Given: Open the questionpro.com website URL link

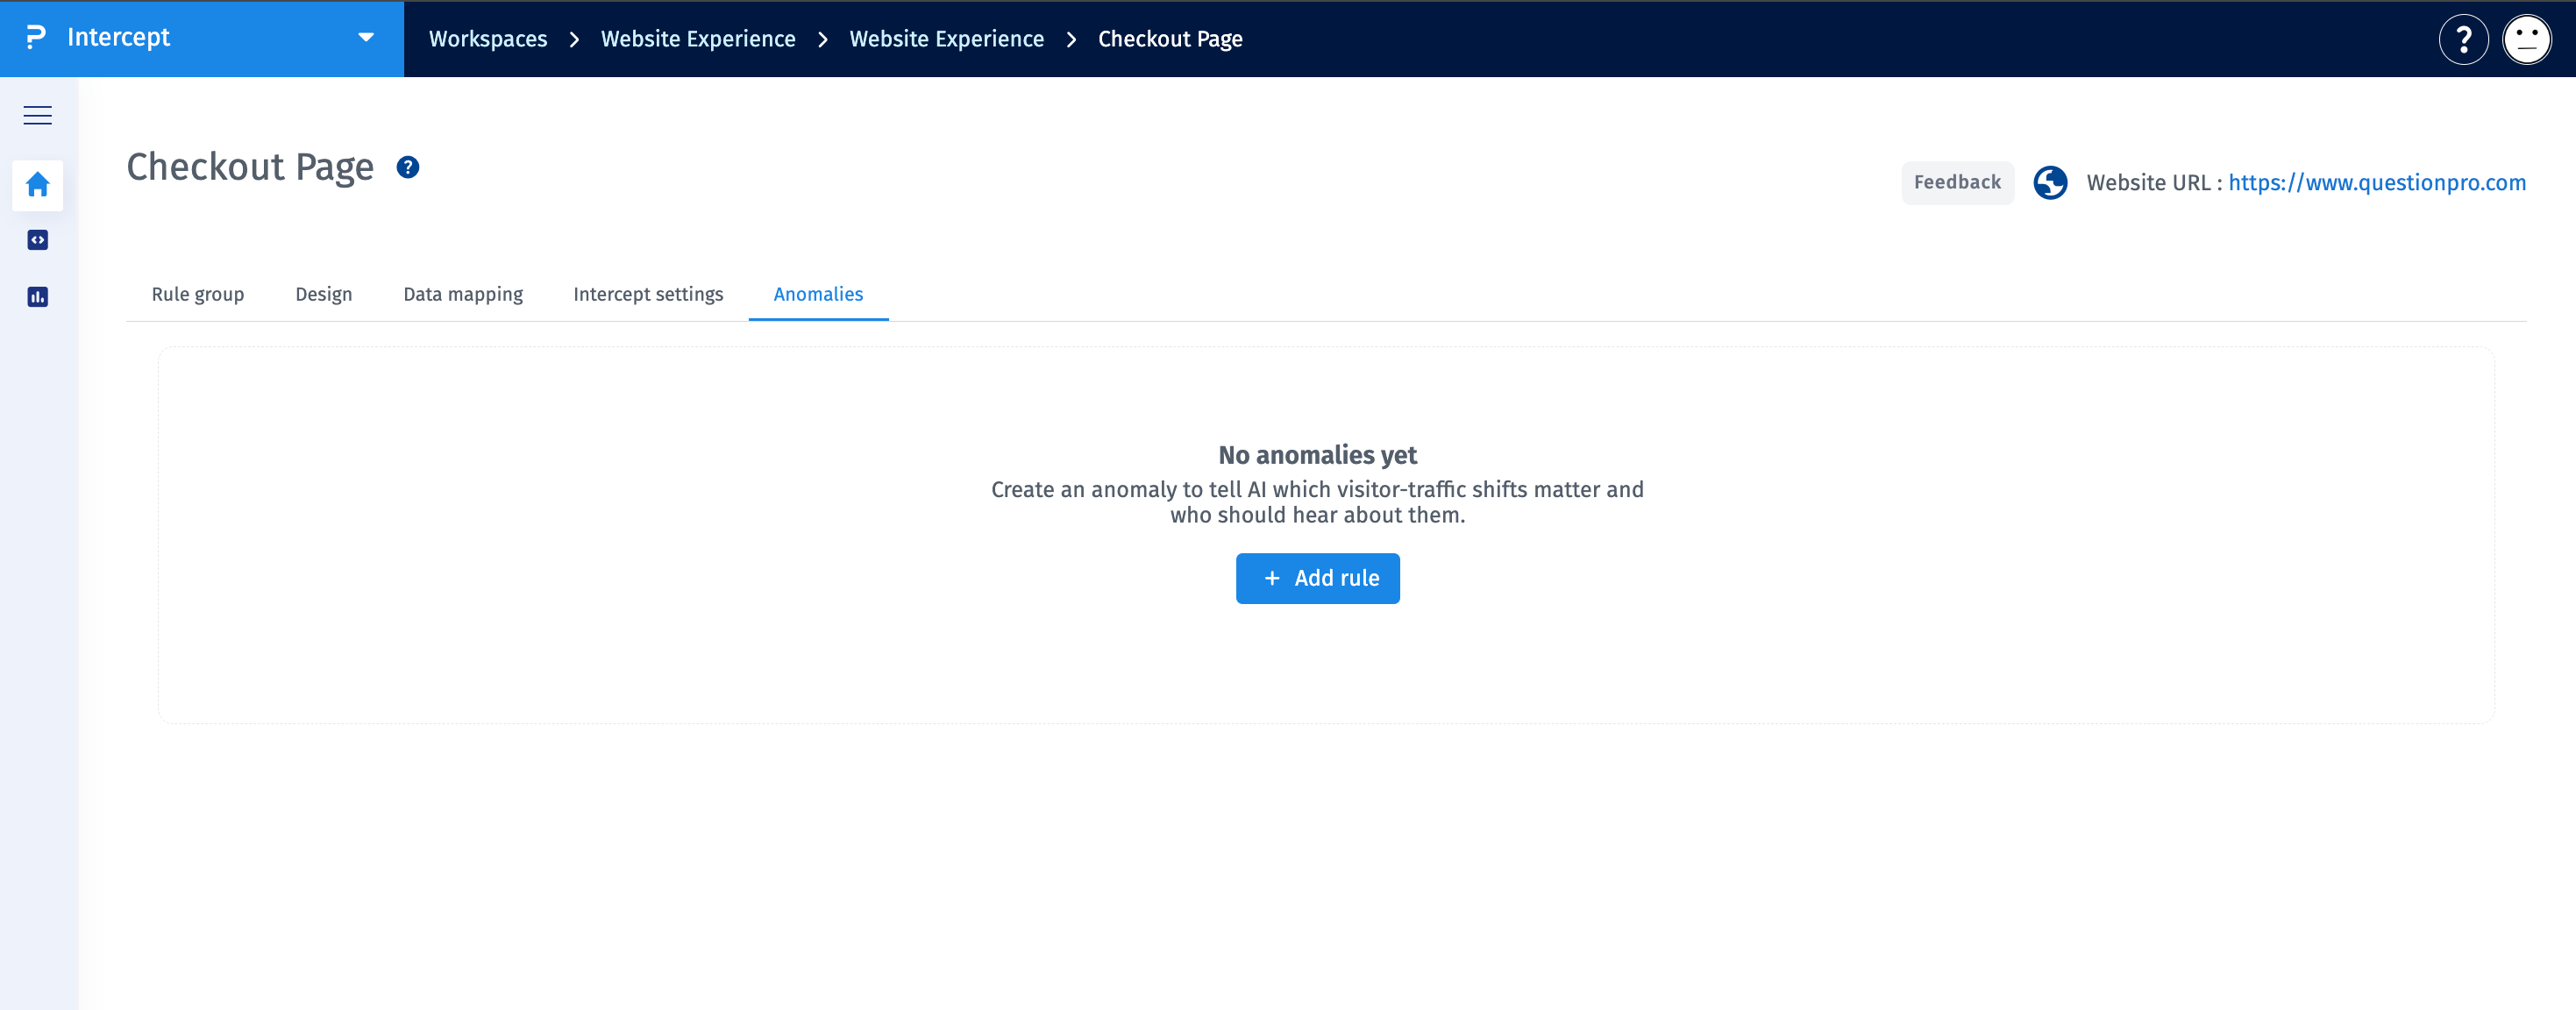Looking at the screenshot, I should pos(2376,183).
